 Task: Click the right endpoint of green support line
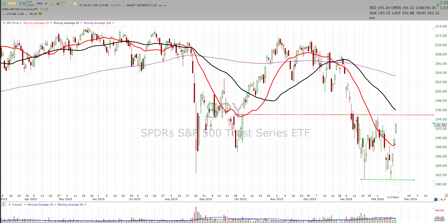[414, 180]
